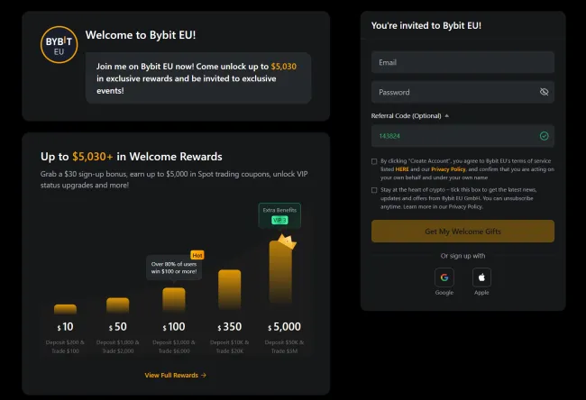Click the Deposit $200 & Trade $100 text
Image resolution: width=586 pixels, height=400 pixels.
coord(65,347)
